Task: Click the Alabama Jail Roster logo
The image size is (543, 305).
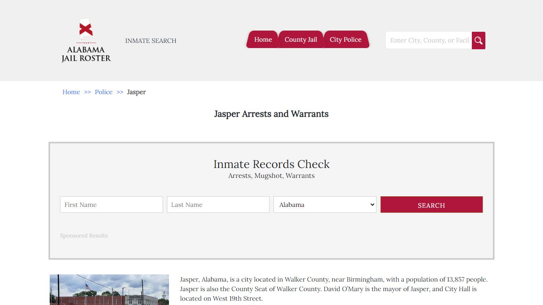Action: tap(86, 41)
